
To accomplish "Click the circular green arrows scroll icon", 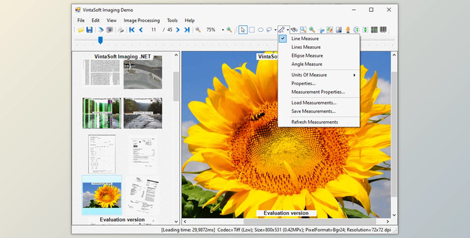I will pyautogui.click(x=357, y=29).
